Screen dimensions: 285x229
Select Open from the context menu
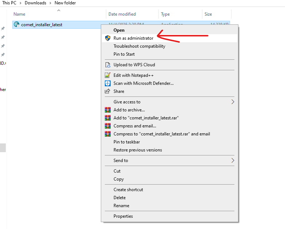coord(119,30)
